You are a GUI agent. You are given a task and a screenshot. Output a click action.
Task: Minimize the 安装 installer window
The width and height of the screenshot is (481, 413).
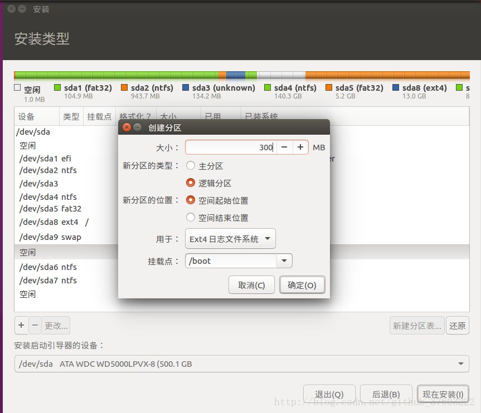coord(22,8)
